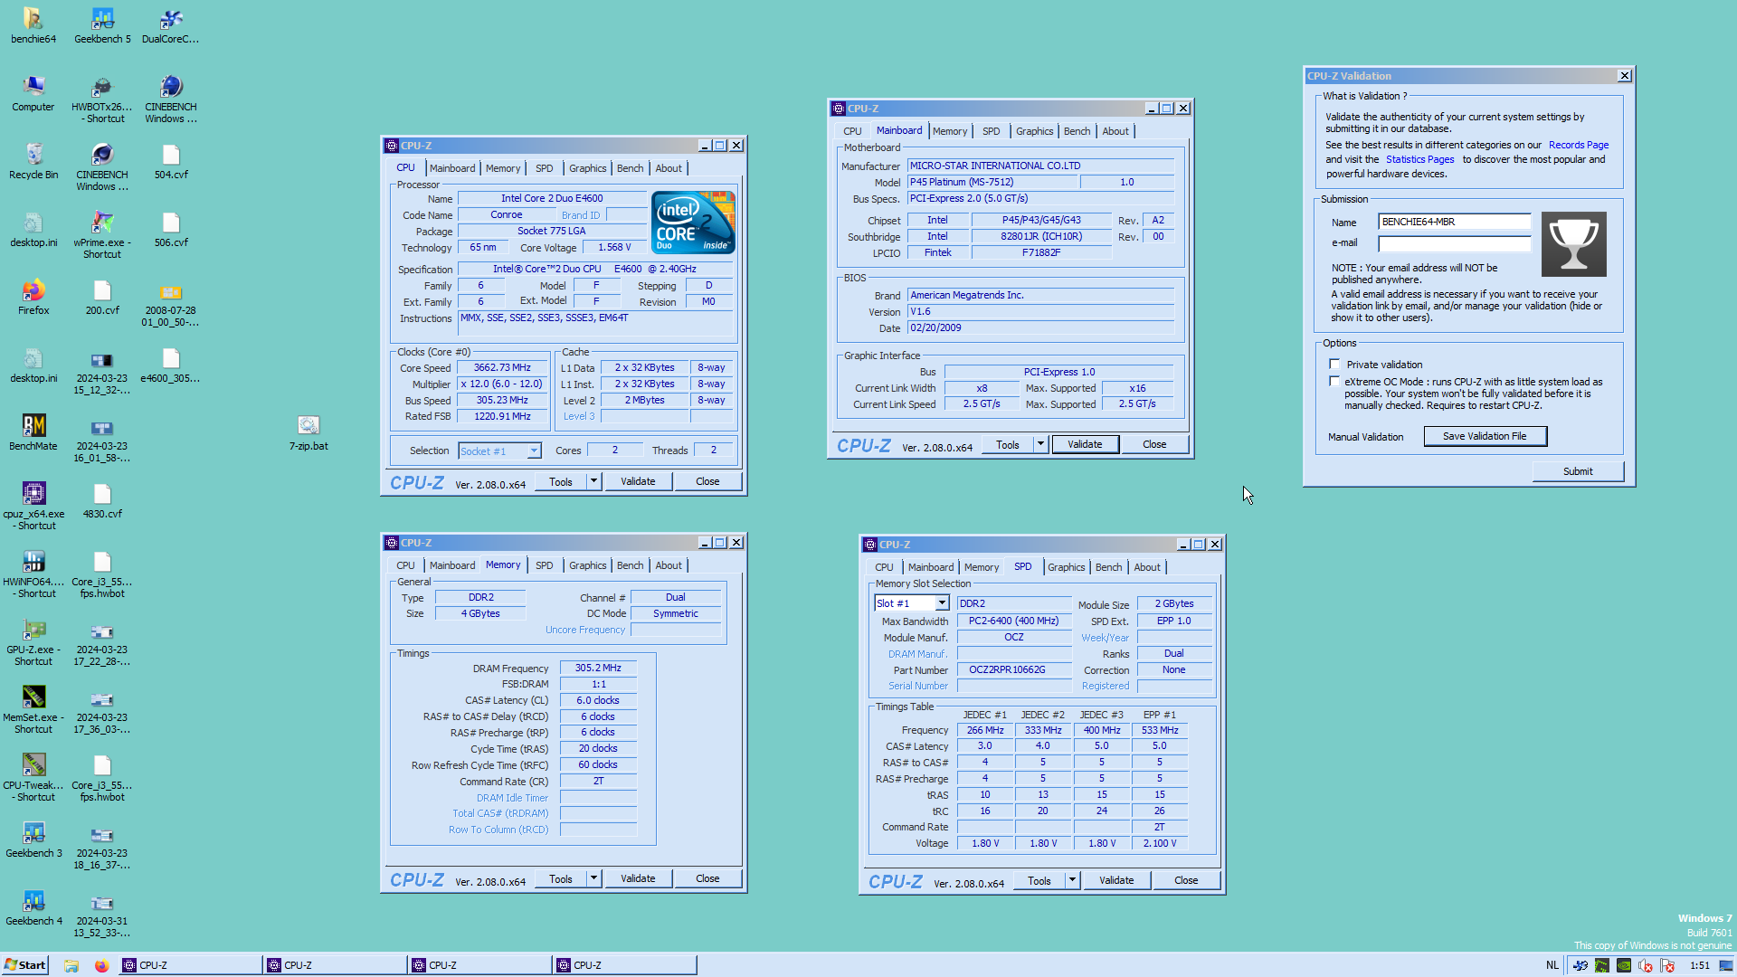Screen dimensions: 1737x977
Task: Open cpuz_x64.exe shortcut icon
Action: click(x=33, y=506)
